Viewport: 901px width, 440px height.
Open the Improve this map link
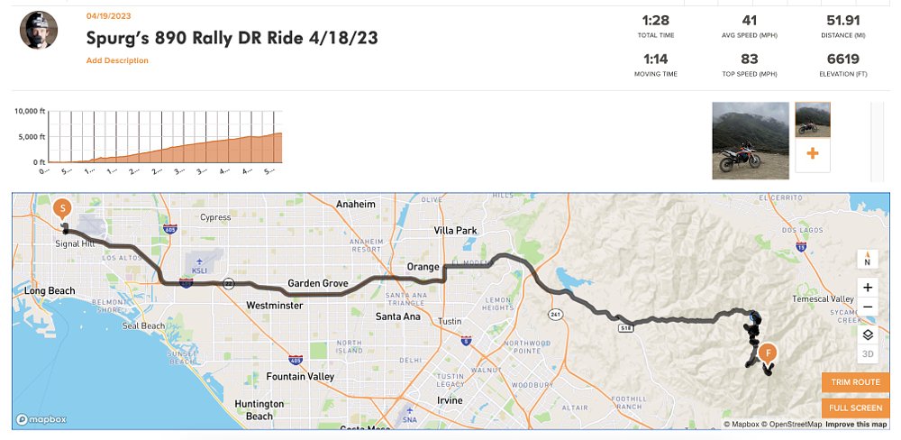(855, 425)
